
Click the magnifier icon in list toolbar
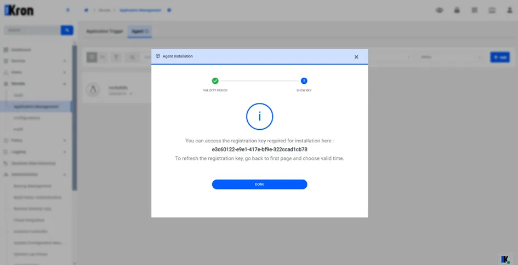coord(132,57)
